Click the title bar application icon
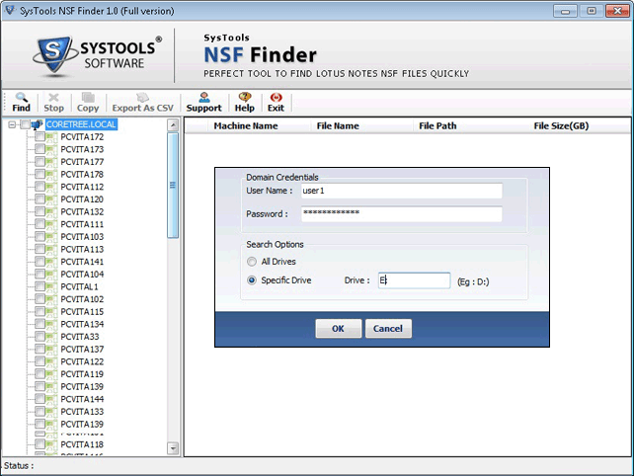This screenshot has height=476, width=634. tap(10, 10)
